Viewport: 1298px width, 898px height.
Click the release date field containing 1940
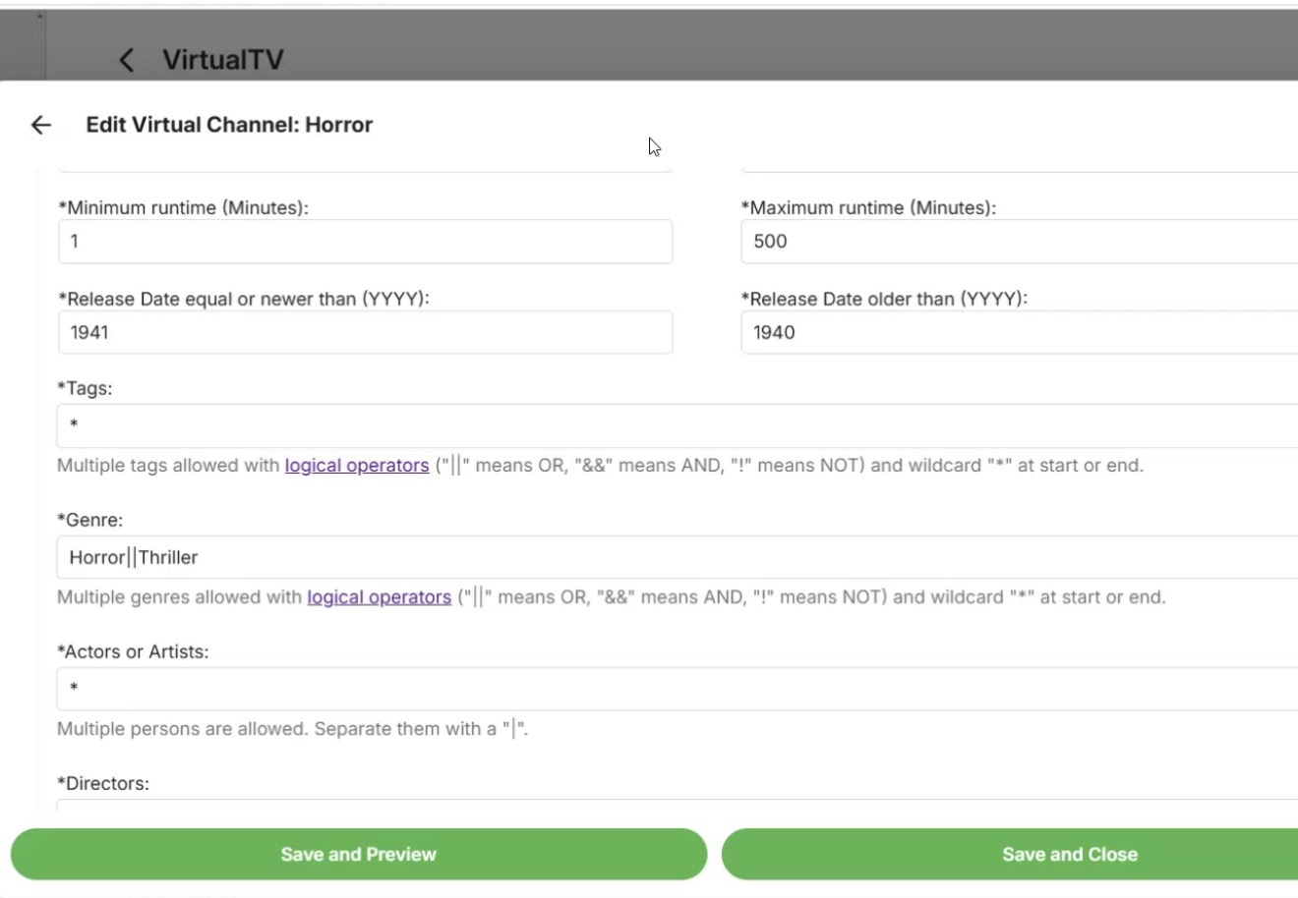point(1019,333)
